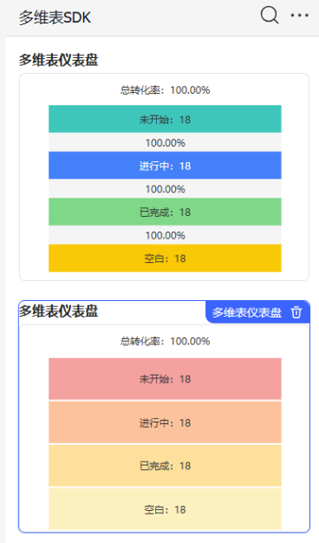Click 100.00% between 进行中 and 已完成
Viewport: 319px width, 543px height.
pos(165,189)
